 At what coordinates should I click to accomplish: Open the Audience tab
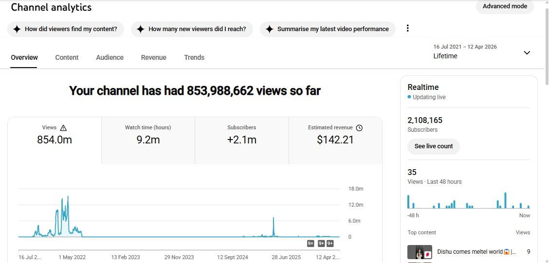[110, 57]
